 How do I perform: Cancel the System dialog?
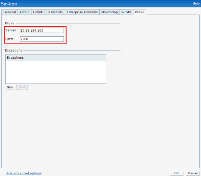click(193, 173)
